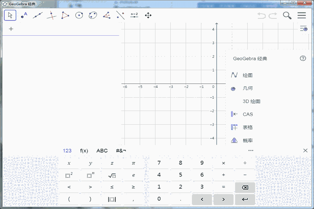This screenshot has width=314, height=209.
Task: Switch keyboard to the ABC tab
Action: click(102, 151)
